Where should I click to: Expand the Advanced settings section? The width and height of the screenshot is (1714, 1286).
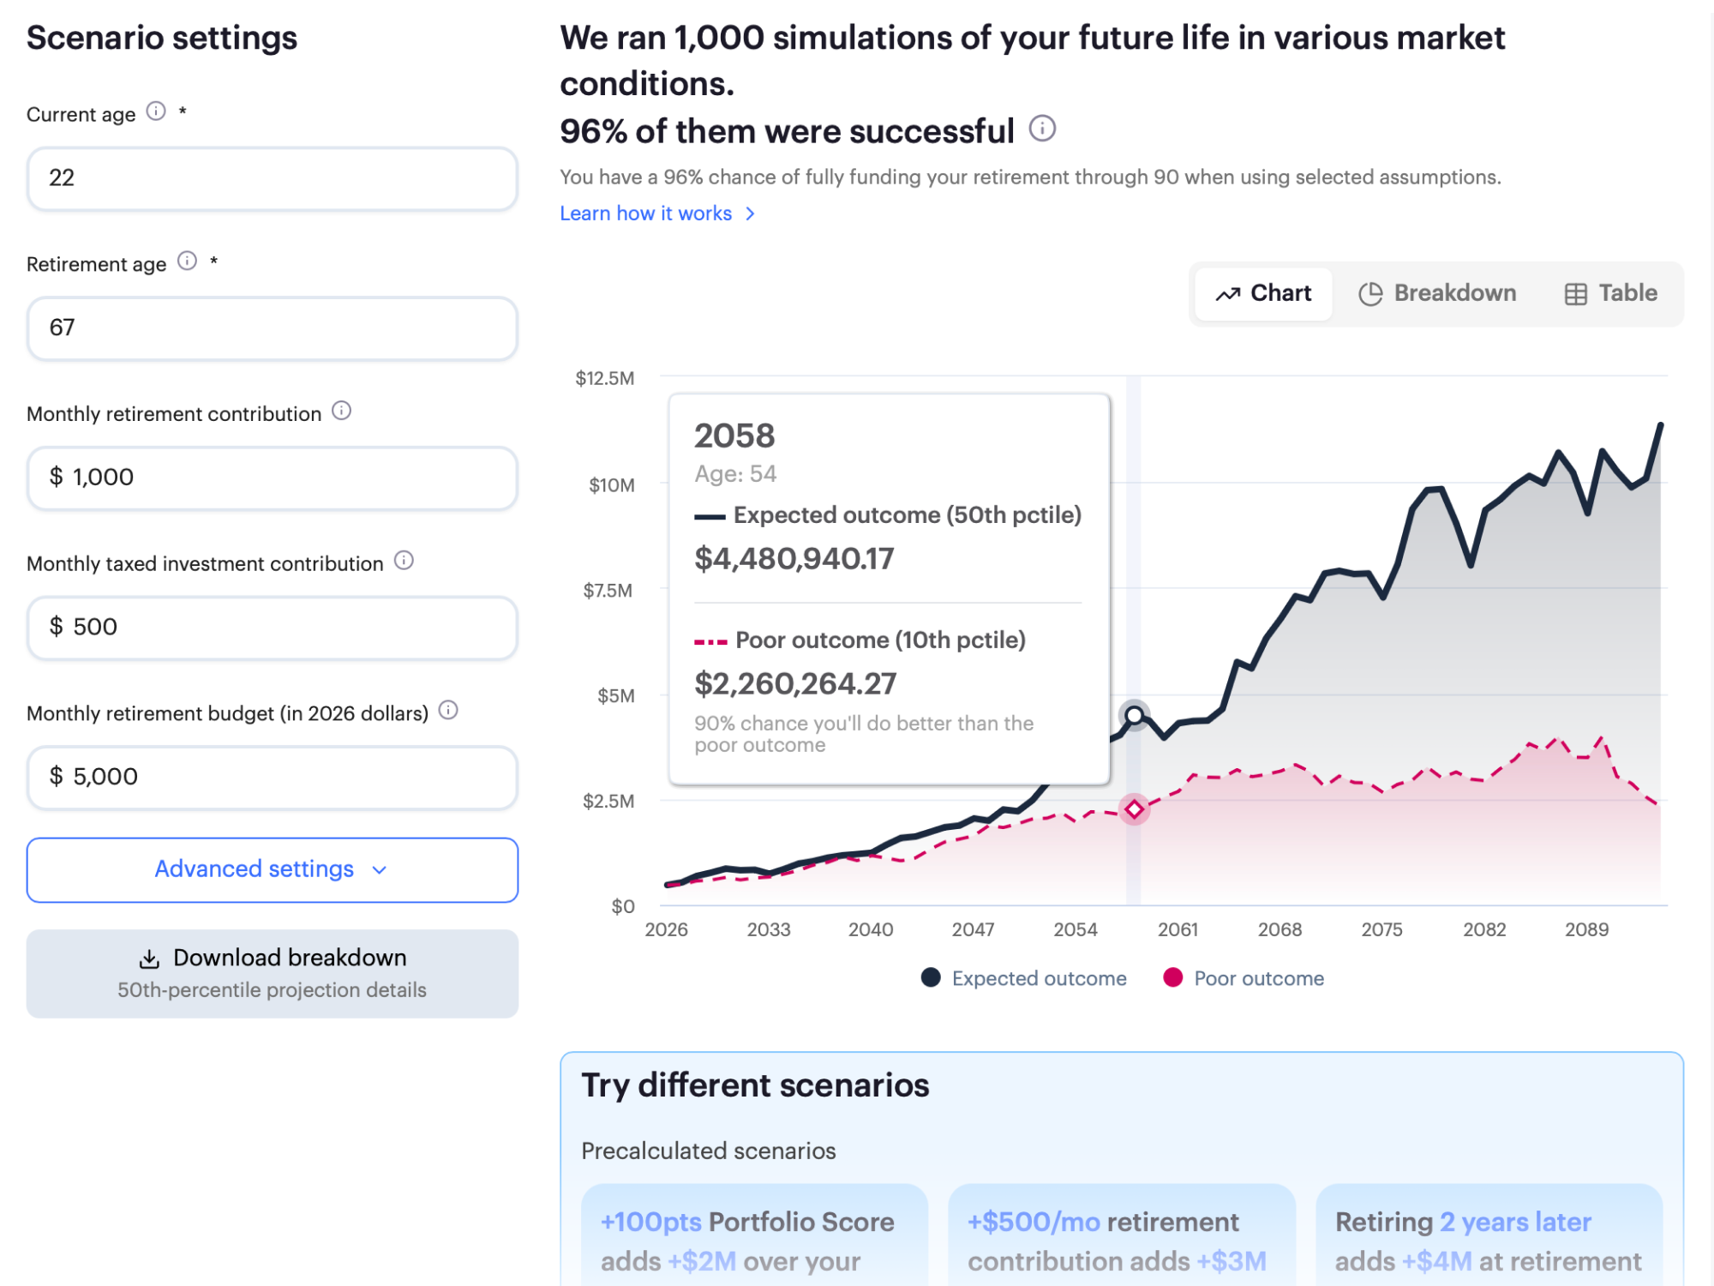click(x=272, y=868)
